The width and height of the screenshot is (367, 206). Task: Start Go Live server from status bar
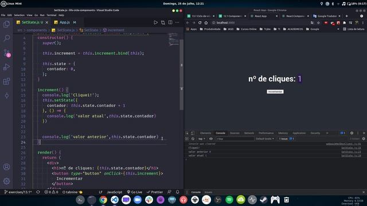135,192
